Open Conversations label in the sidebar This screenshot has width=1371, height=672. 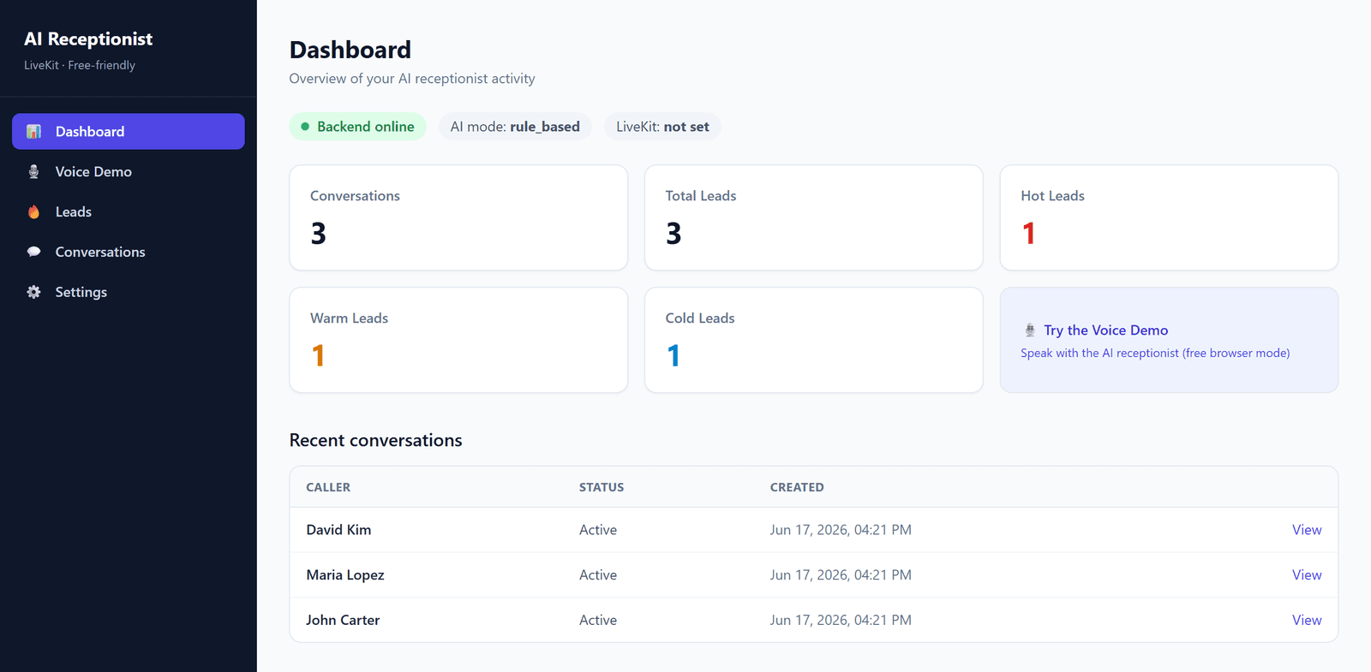[100, 252]
